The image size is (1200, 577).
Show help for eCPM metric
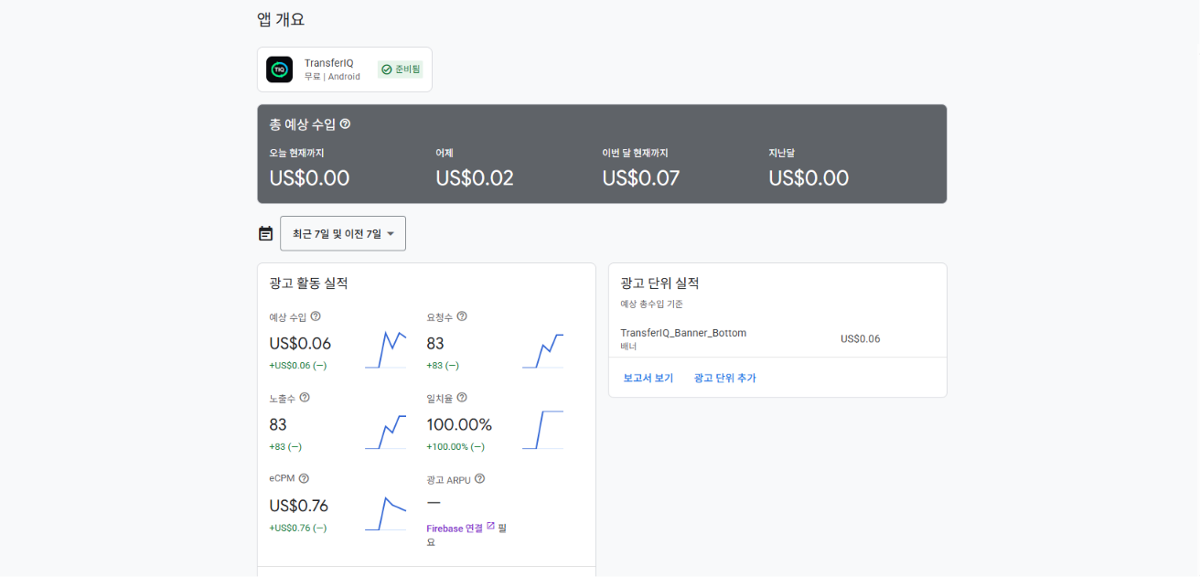coord(304,478)
